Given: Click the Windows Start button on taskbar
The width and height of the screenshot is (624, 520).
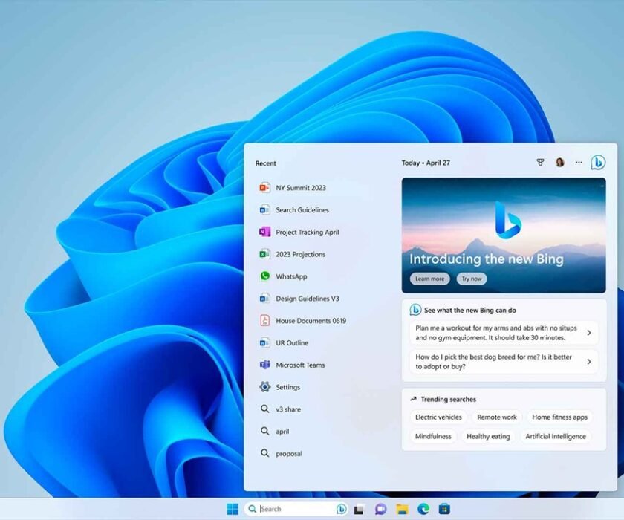Looking at the screenshot, I should [x=233, y=509].
